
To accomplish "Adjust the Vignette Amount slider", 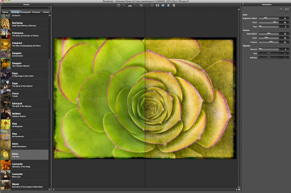I will pos(269,49).
